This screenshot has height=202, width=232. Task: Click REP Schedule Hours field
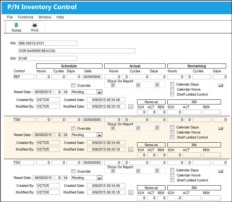click(x=43, y=77)
